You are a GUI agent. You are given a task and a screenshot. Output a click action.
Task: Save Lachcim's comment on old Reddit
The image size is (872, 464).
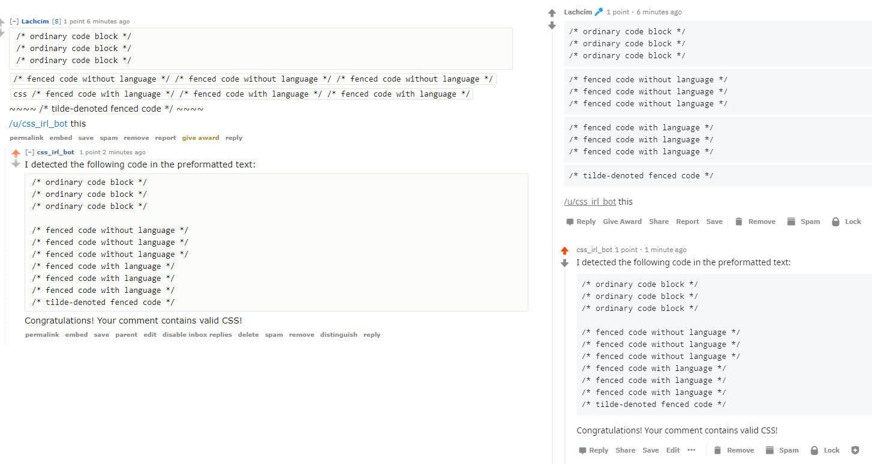pos(86,137)
